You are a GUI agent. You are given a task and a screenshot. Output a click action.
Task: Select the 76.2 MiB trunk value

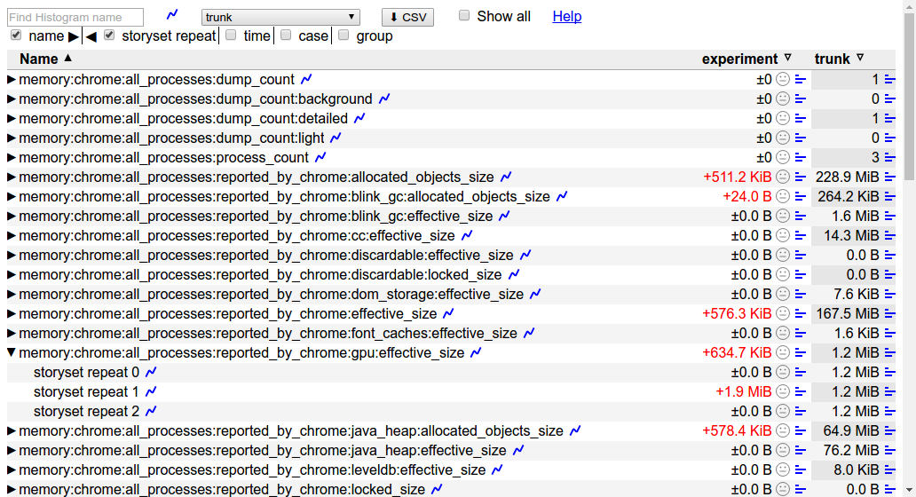[x=850, y=450]
